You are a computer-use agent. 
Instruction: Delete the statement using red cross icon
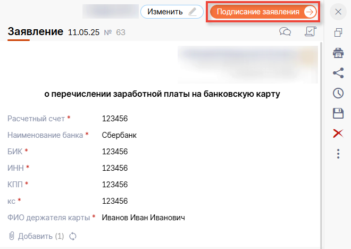click(x=338, y=134)
